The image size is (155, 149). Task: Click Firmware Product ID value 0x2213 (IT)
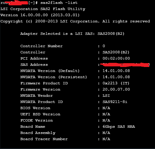pyautogui.click(x=116, y=83)
